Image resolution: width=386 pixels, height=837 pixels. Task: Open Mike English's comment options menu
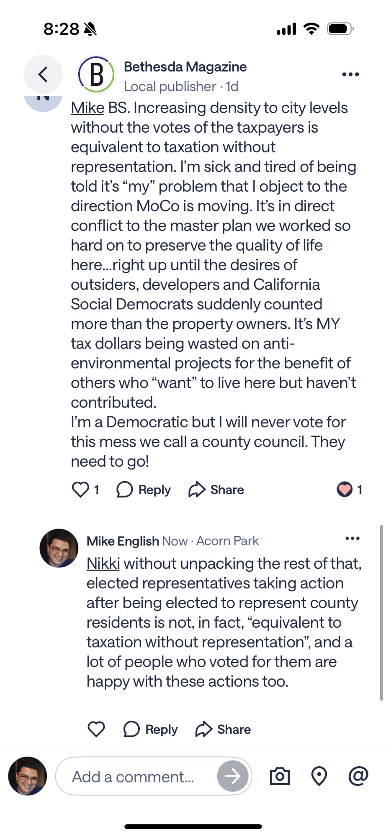352,538
